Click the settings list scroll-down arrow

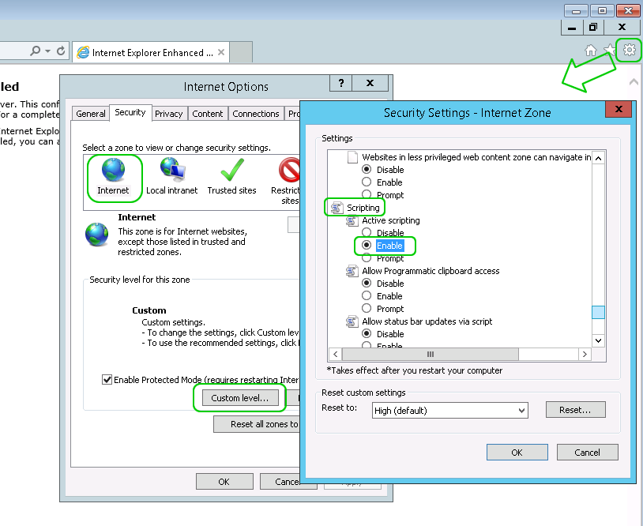[598, 340]
